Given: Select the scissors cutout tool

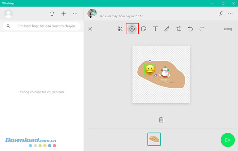Looking at the screenshot, I should pos(120,29).
